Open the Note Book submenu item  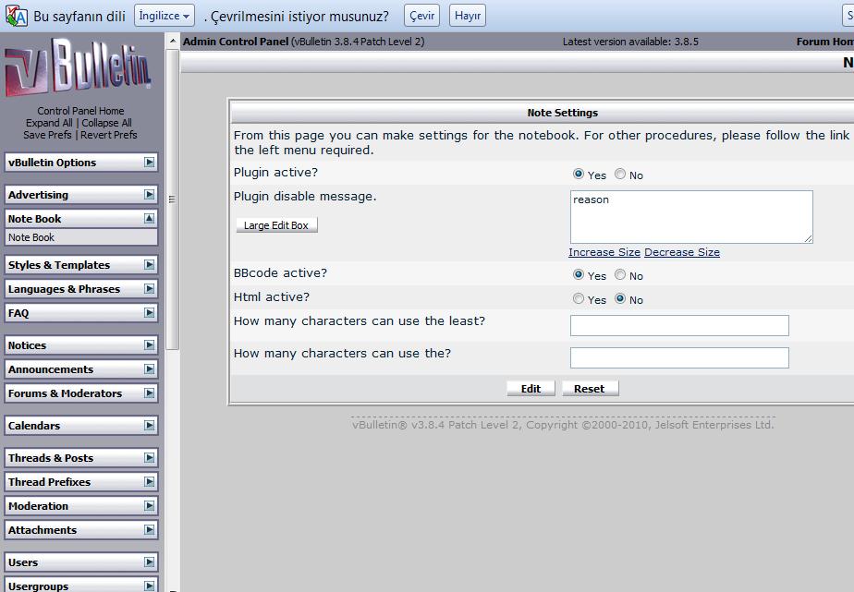[31, 237]
